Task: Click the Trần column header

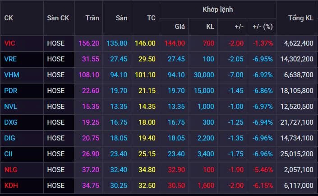Action: coord(92,18)
